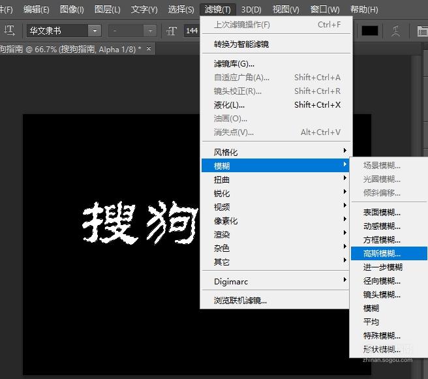Open the 文字(Y) menu

click(144, 10)
